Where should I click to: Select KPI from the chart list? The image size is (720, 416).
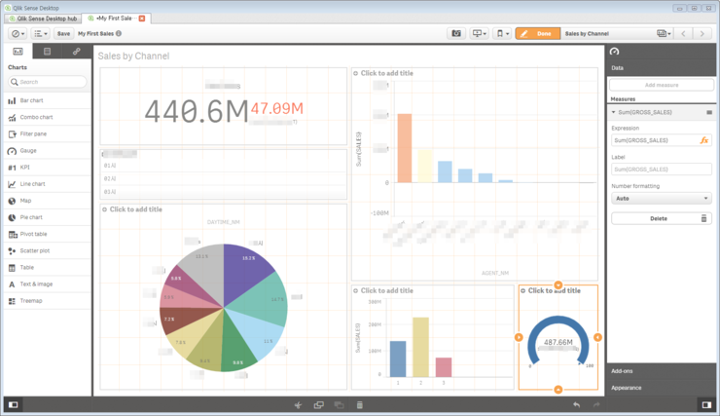[48, 168]
